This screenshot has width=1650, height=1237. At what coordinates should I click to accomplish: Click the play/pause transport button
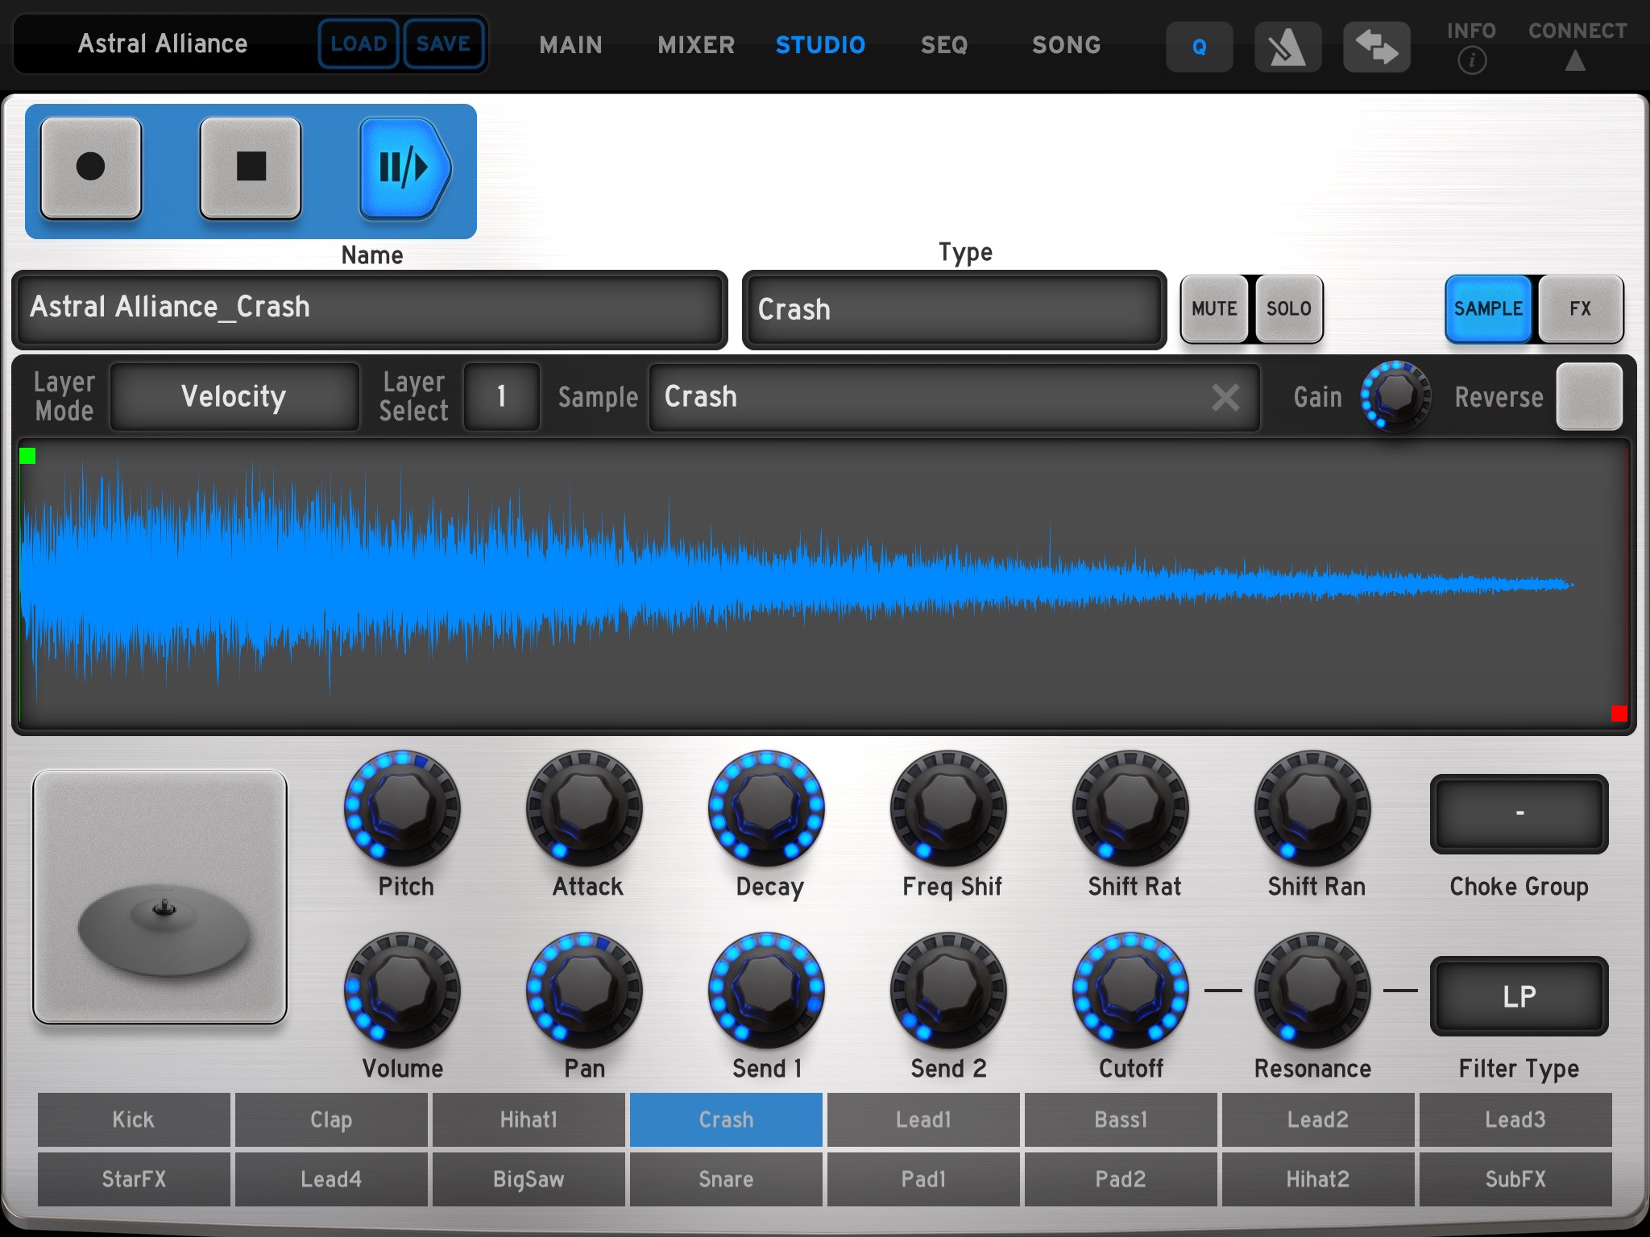pos(404,168)
